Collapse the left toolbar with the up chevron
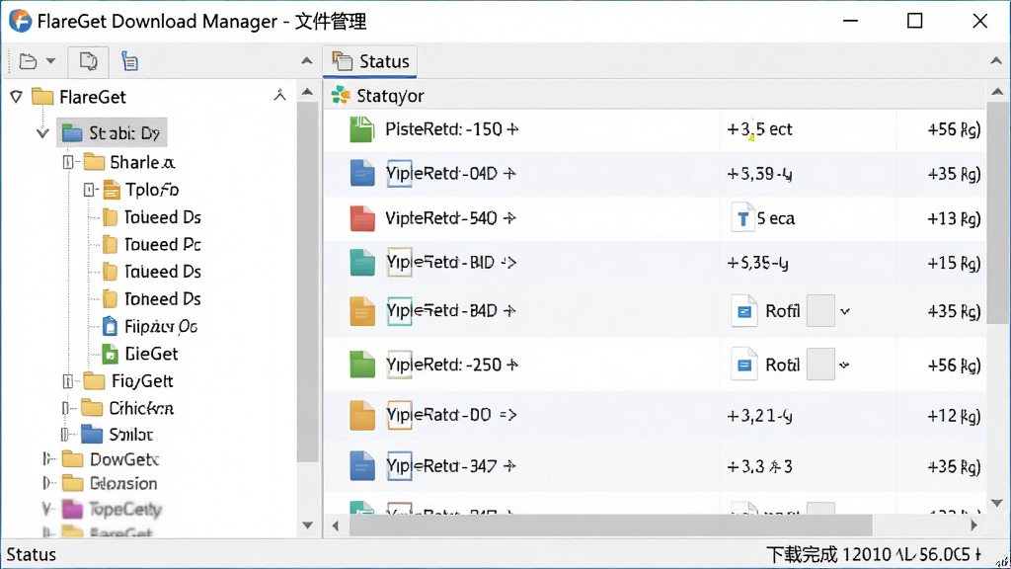 click(307, 61)
